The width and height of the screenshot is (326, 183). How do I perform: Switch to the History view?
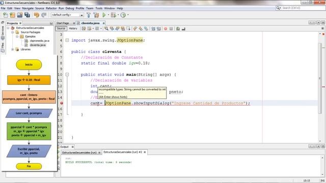73,28
